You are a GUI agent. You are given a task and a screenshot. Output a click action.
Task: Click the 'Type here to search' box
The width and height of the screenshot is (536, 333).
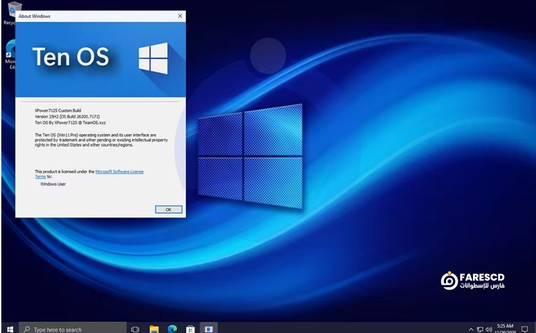(x=73, y=329)
